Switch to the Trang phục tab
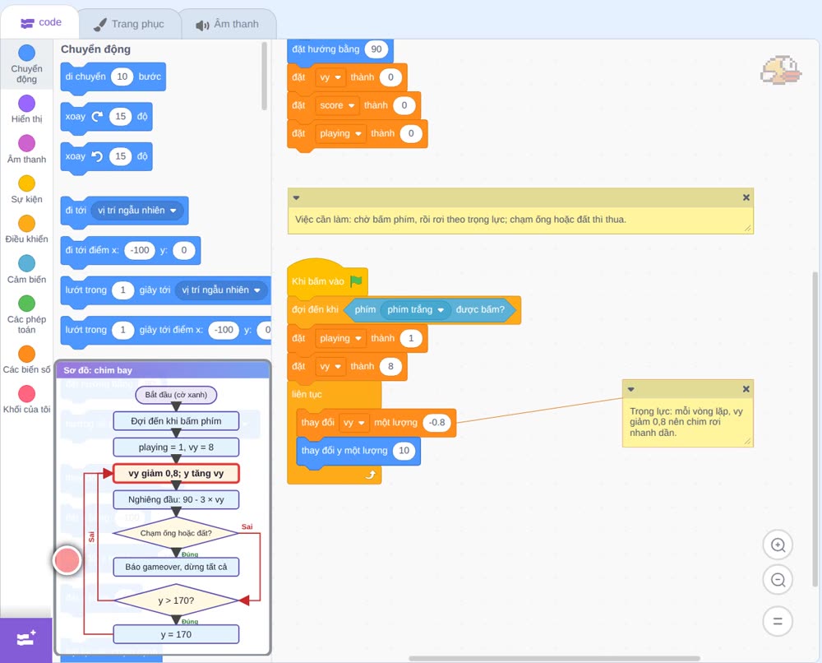The height and width of the screenshot is (663, 822). click(128, 24)
